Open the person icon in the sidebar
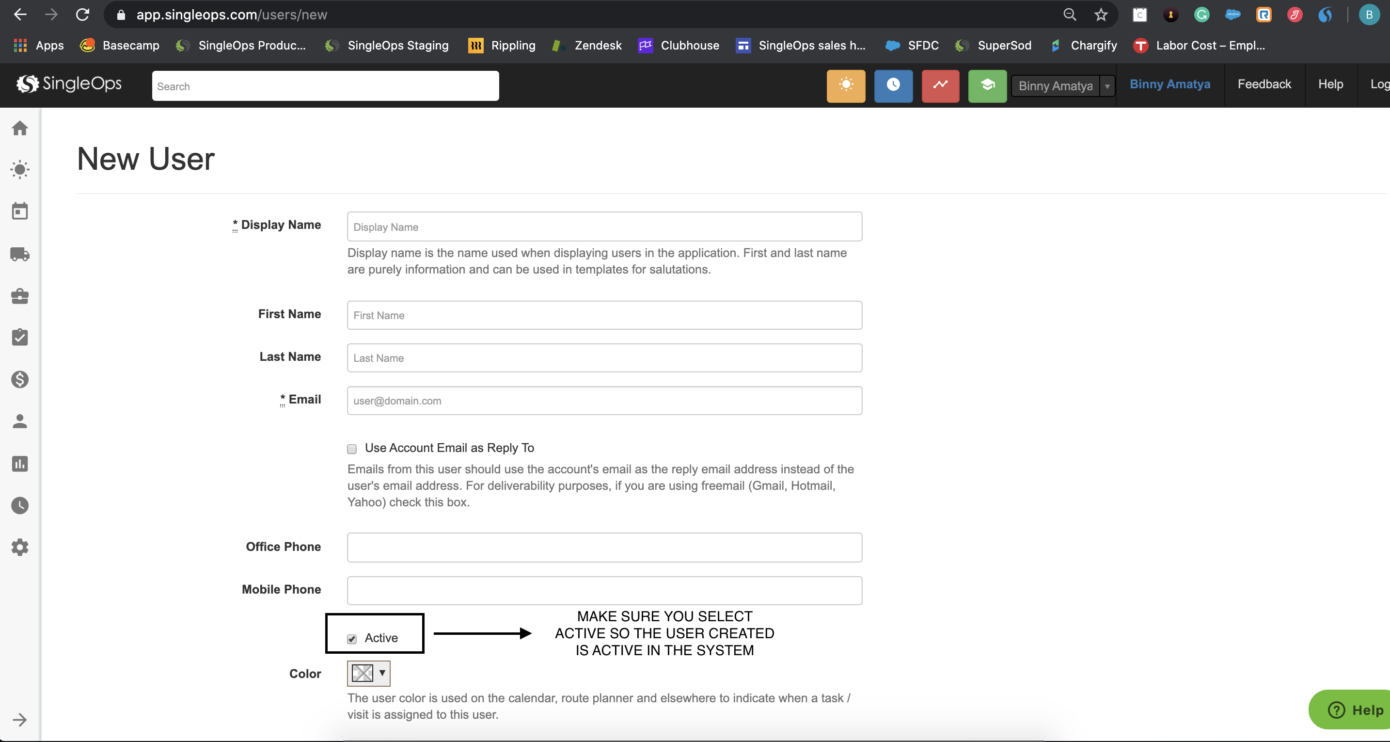The height and width of the screenshot is (742, 1390). tap(20, 421)
